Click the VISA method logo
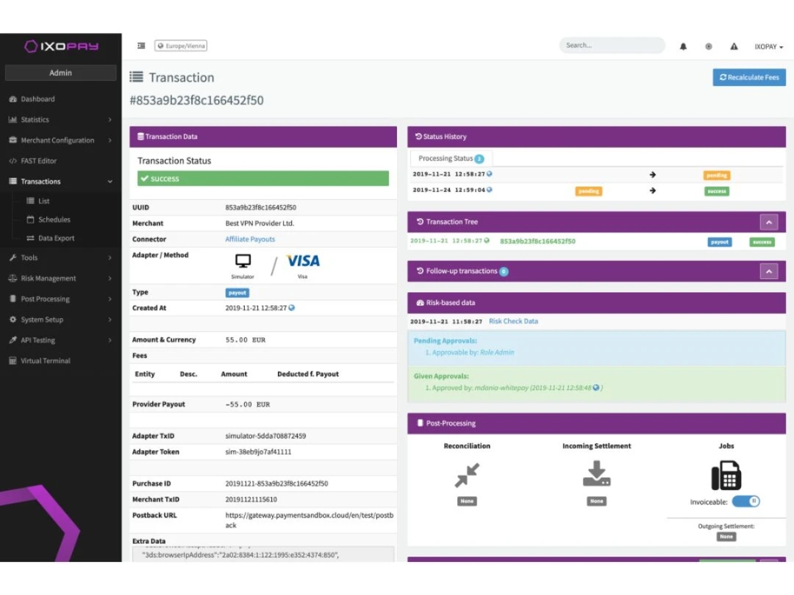The width and height of the screenshot is (794, 595). (x=303, y=261)
